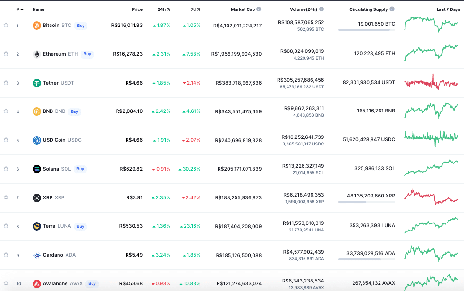The image size is (464, 291).
Task: Sort by 24h % column header
Action: coord(164,9)
